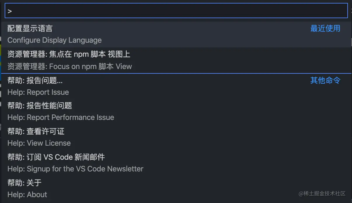Click "Focus on npm 脚本 View" subtitle

click(x=90, y=66)
